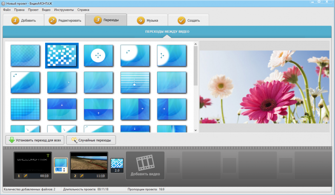Image resolution: width=335 pixels, height=195 pixels.
Task: Click 'Длительность проекта: 00:11:18' status text
Action: point(86,189)
